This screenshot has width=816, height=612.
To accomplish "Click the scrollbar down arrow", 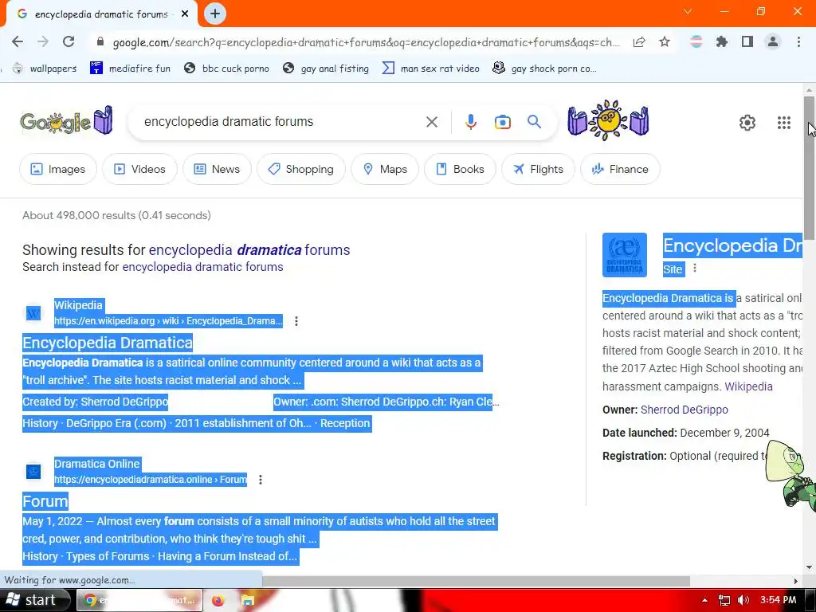I will (x=810, y=567).
